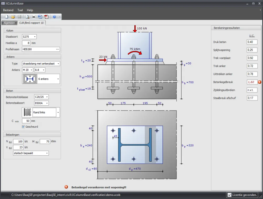
Task: Click the M Ed moment input field
Action: point(45,141)
